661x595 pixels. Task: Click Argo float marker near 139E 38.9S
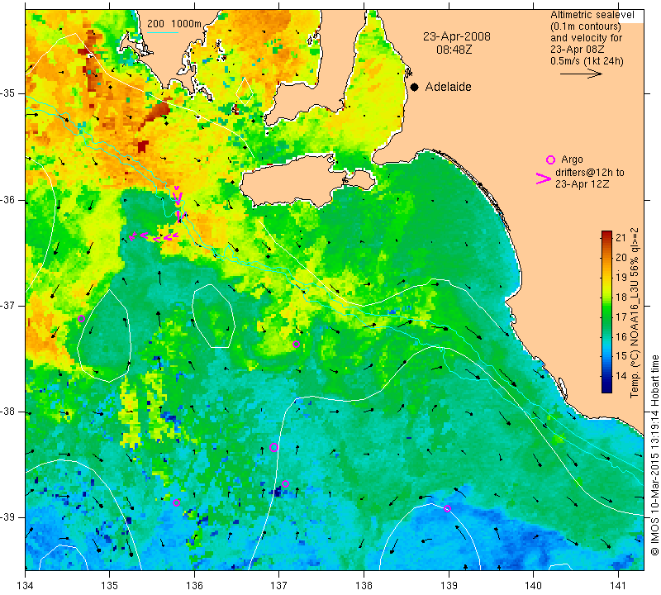coord(447,508)
